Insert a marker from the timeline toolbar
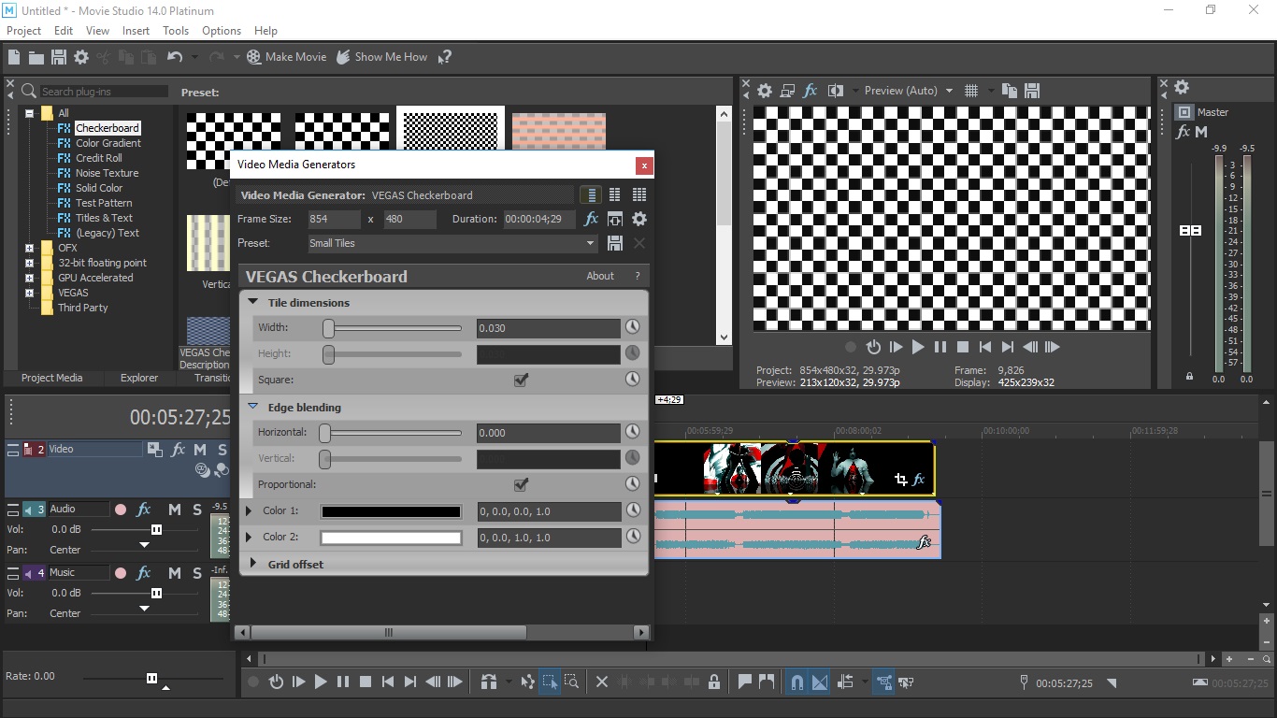This screenshot has width=1277, height=718. [x=745, y=682]
